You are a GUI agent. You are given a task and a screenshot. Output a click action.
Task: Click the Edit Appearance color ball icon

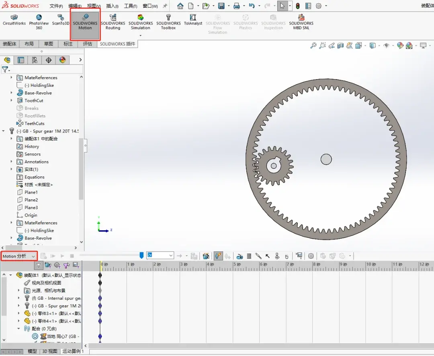coord(400,45)
